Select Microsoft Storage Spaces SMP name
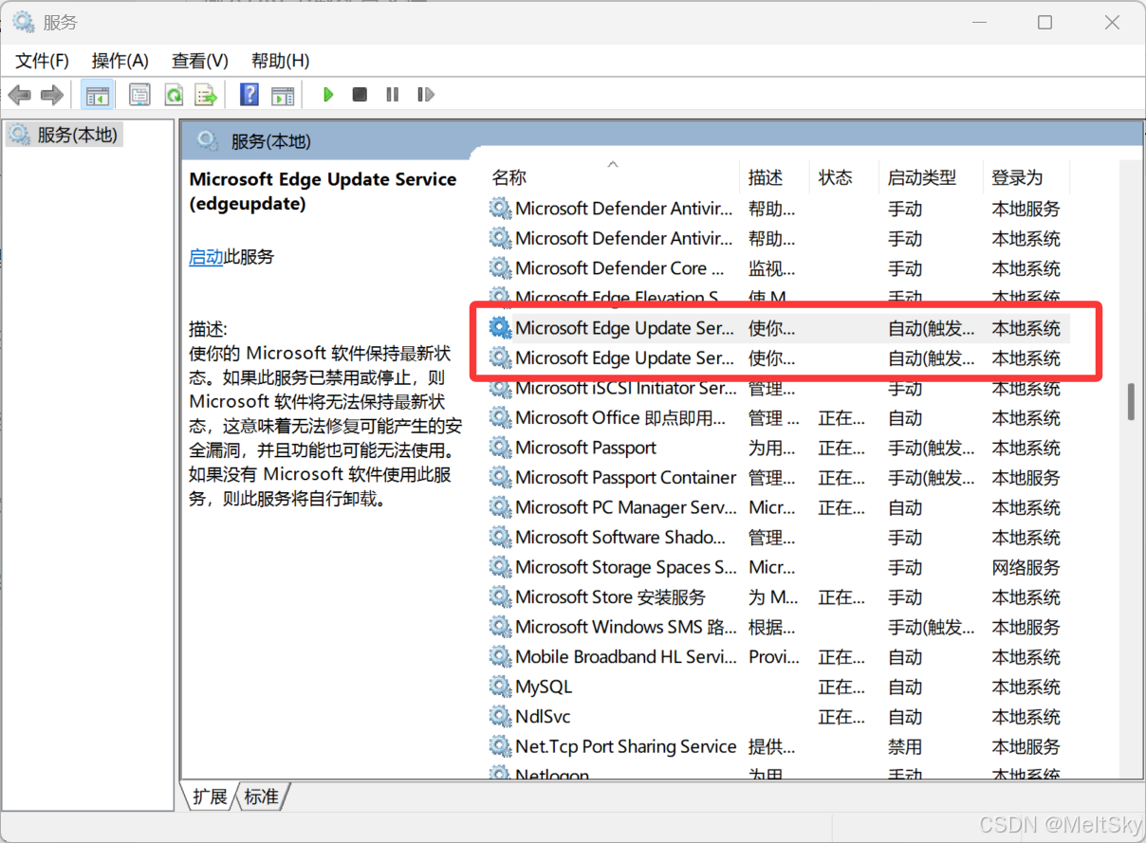The height and width of the screenshot is (843, 1146). 625,567
